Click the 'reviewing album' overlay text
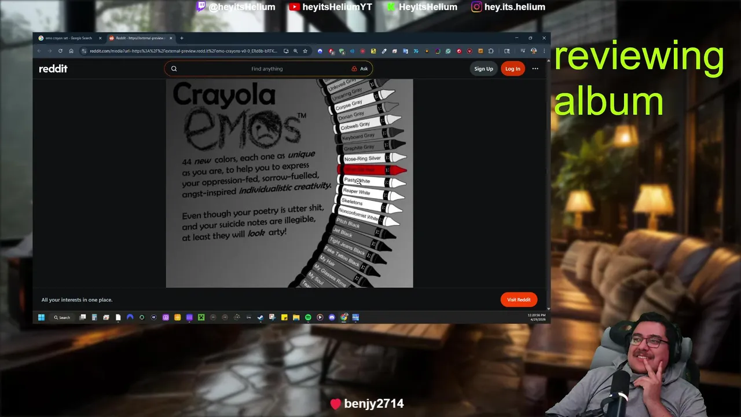This screenshot has width=741, height=417. point(639,79)
